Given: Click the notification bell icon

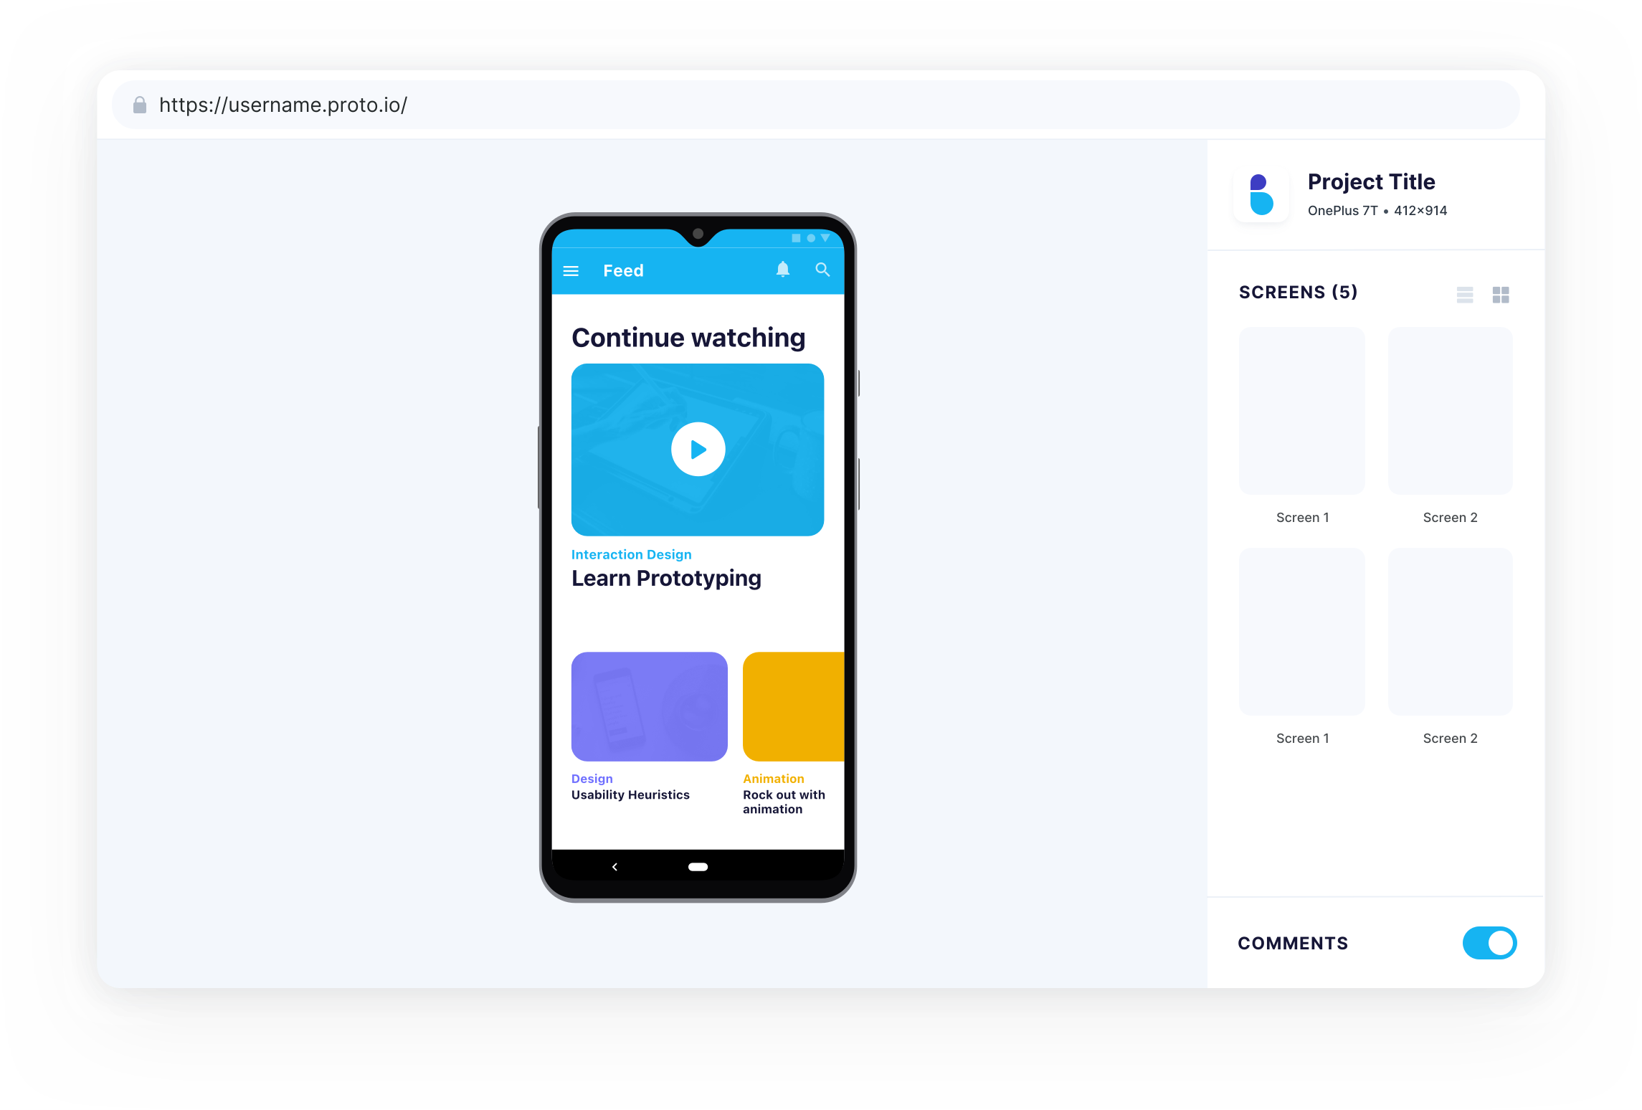Looking at the screenshot, I should tap(782, 270).
